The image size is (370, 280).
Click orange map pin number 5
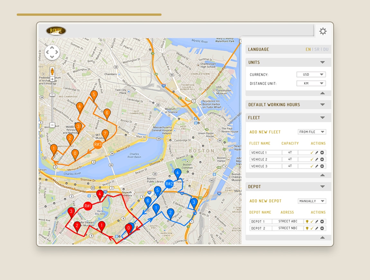point(94,96)
